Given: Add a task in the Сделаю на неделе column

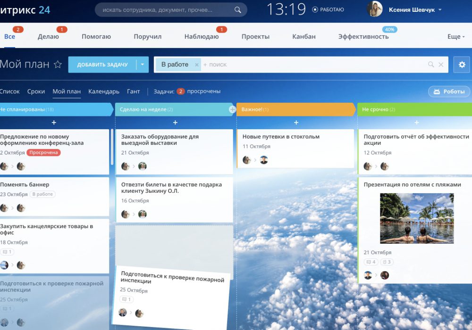Looking at the screenshot, I should click(x=175, y=123).
